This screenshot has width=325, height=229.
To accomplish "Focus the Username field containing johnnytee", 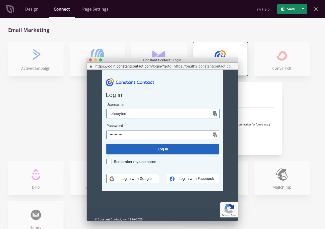I will [x=163, y=114].
